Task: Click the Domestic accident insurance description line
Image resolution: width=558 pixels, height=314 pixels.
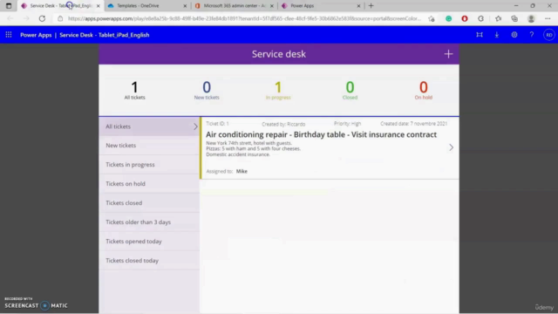Action: (x=238, y=154)
